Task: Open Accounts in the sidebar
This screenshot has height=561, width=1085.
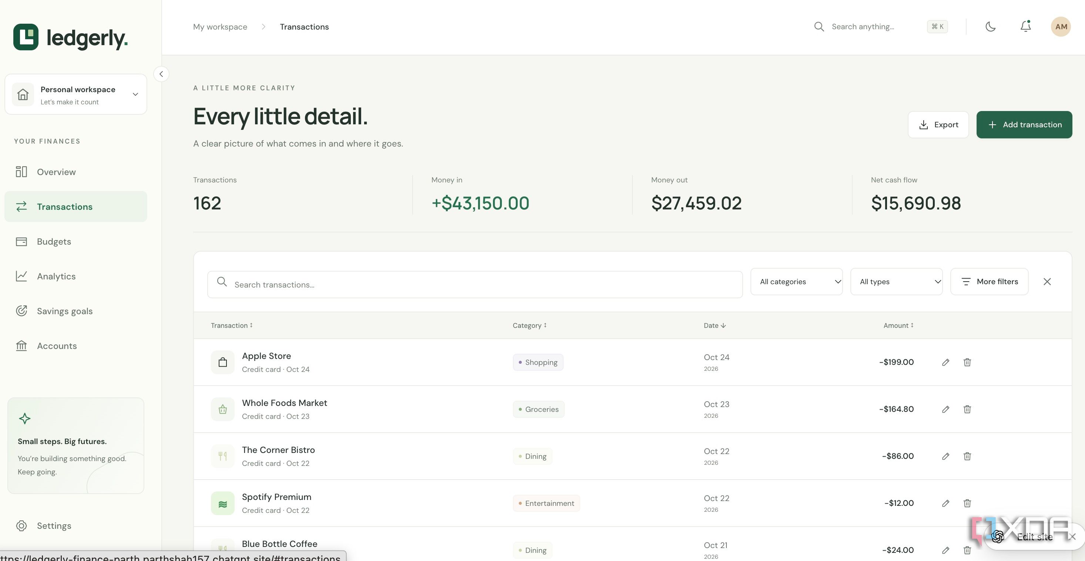Action: (76, 346)
